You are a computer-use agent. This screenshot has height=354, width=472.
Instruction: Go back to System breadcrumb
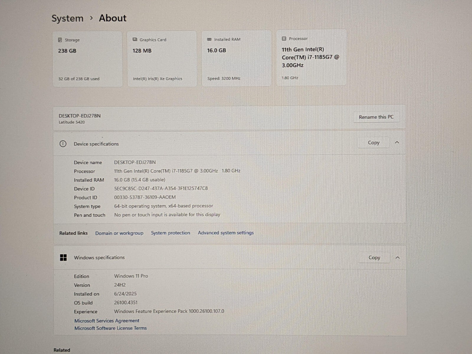point(68,18)
